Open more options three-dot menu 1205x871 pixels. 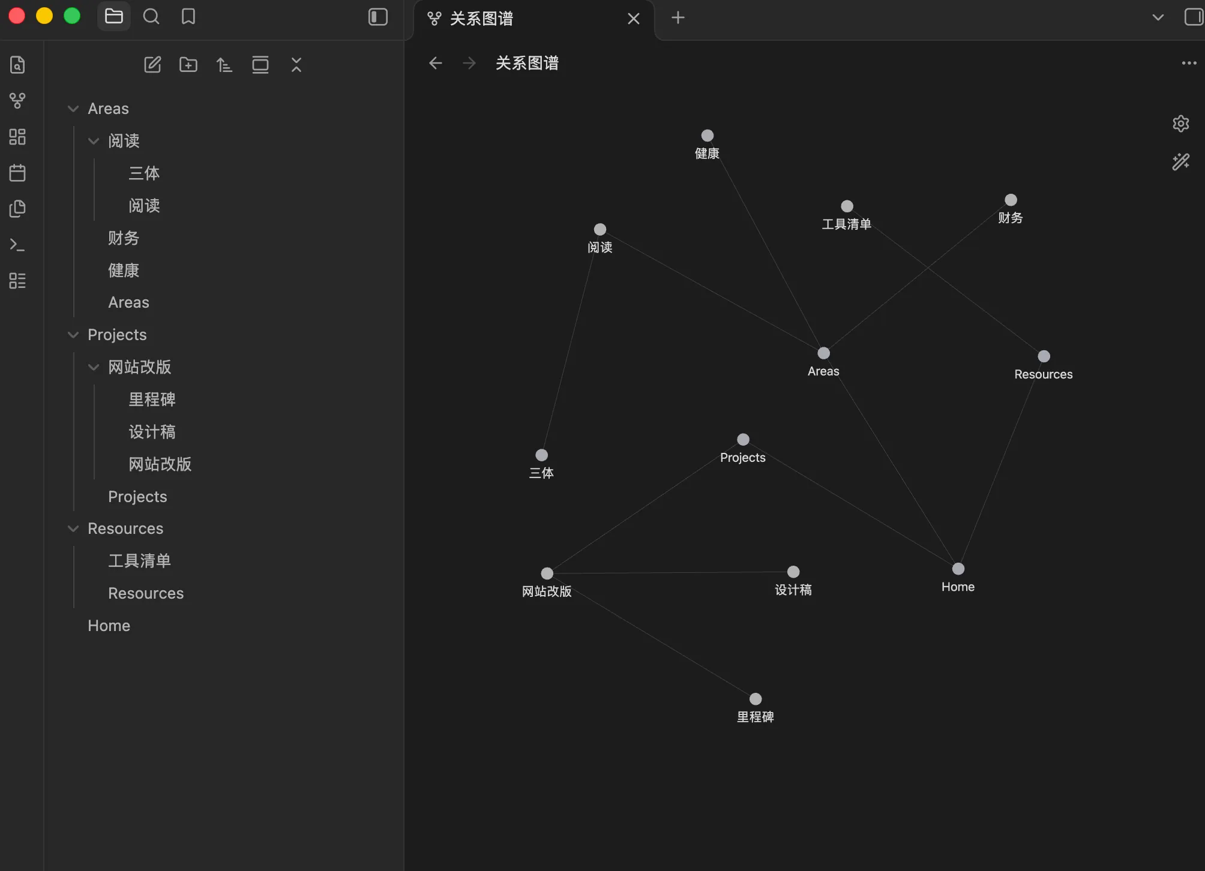click(x=1189, y=63)
